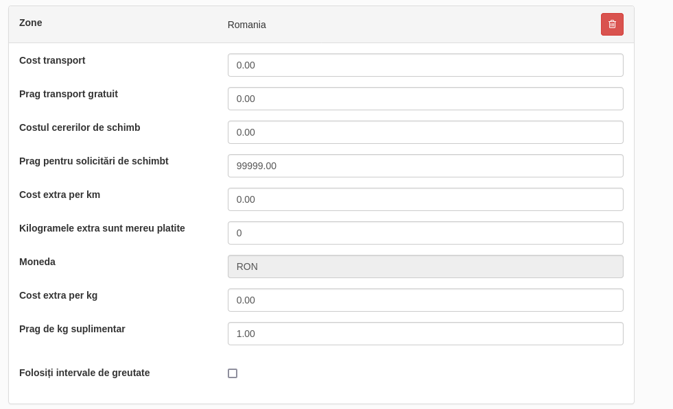The image size is (673, 409).
Task: Select the Prag transport gratuit label
Action: [69, 94]
